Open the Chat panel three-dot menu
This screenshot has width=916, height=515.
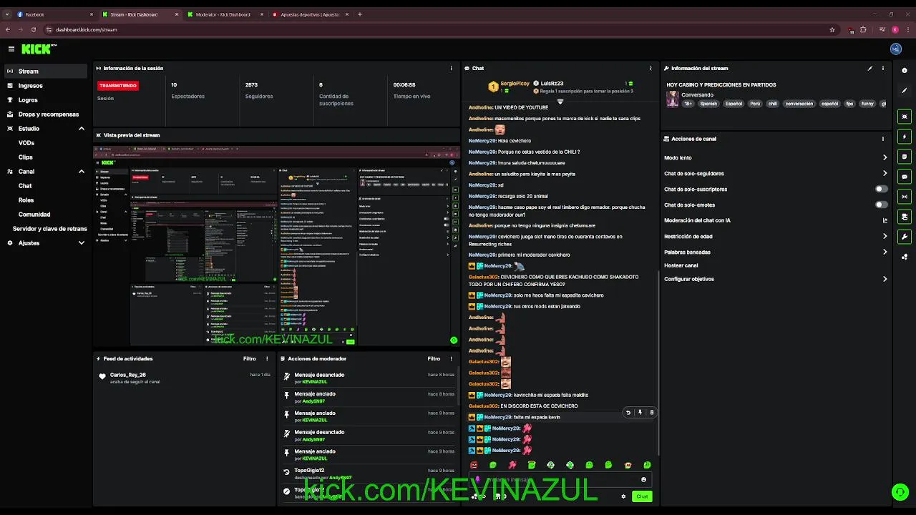click(651, 69)
